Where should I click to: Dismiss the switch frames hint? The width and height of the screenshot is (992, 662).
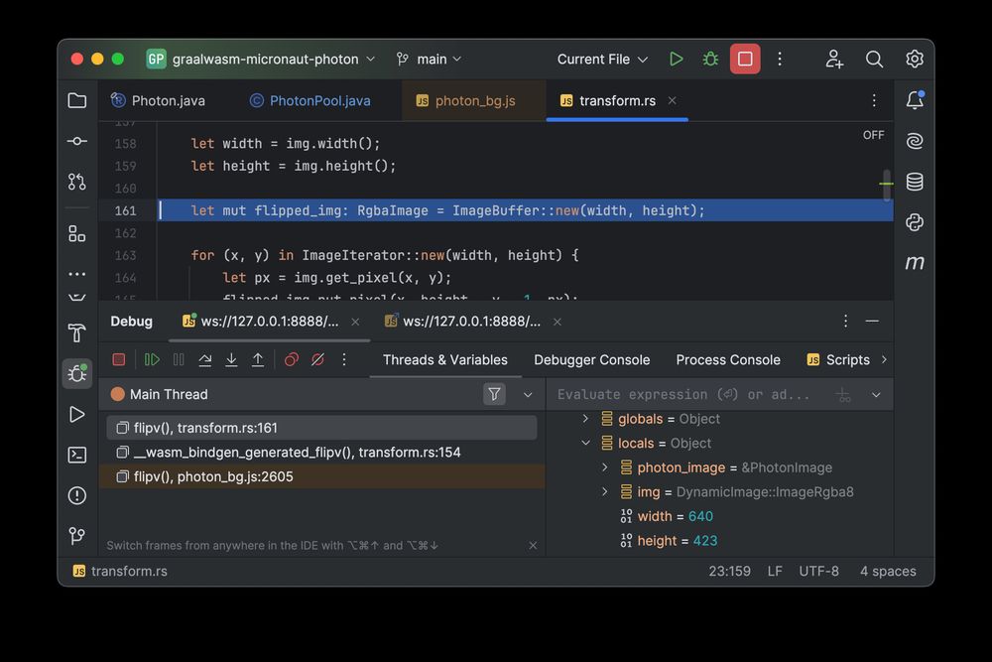[x=533, y=546]
